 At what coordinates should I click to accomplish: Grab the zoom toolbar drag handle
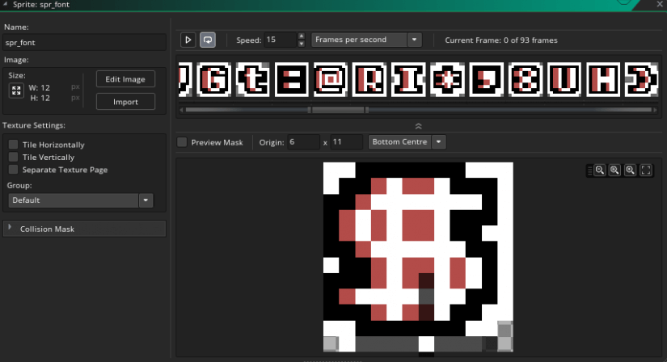click(589, 170)
